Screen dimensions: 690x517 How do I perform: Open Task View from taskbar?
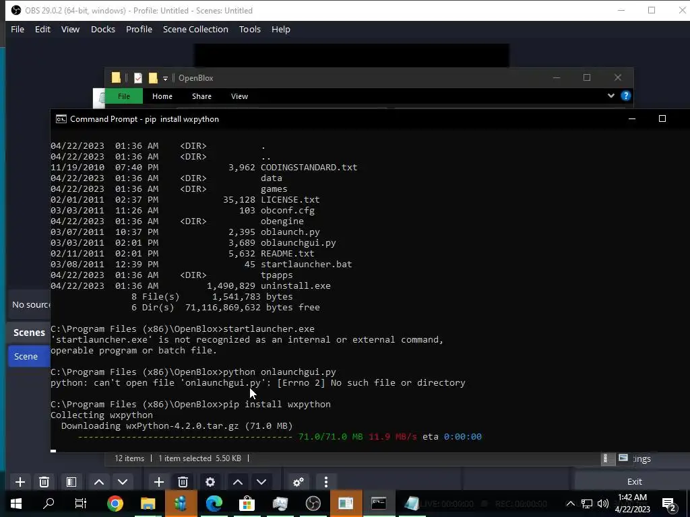coord(81,504)
